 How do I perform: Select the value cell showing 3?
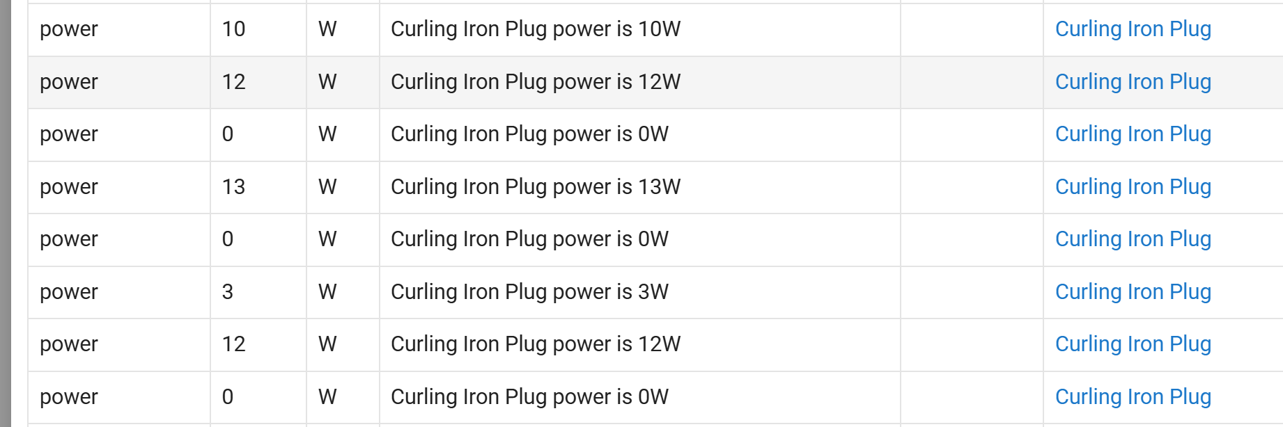click(228, 292)
